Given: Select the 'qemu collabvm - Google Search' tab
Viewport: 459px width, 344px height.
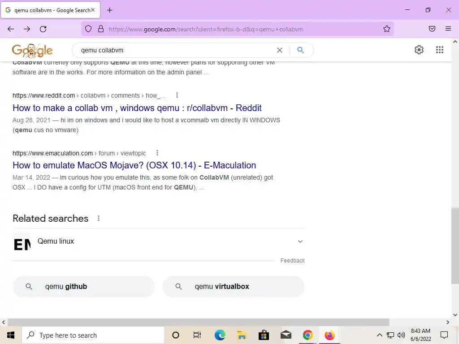Looking at the screenshot, I should click(50, 10).
